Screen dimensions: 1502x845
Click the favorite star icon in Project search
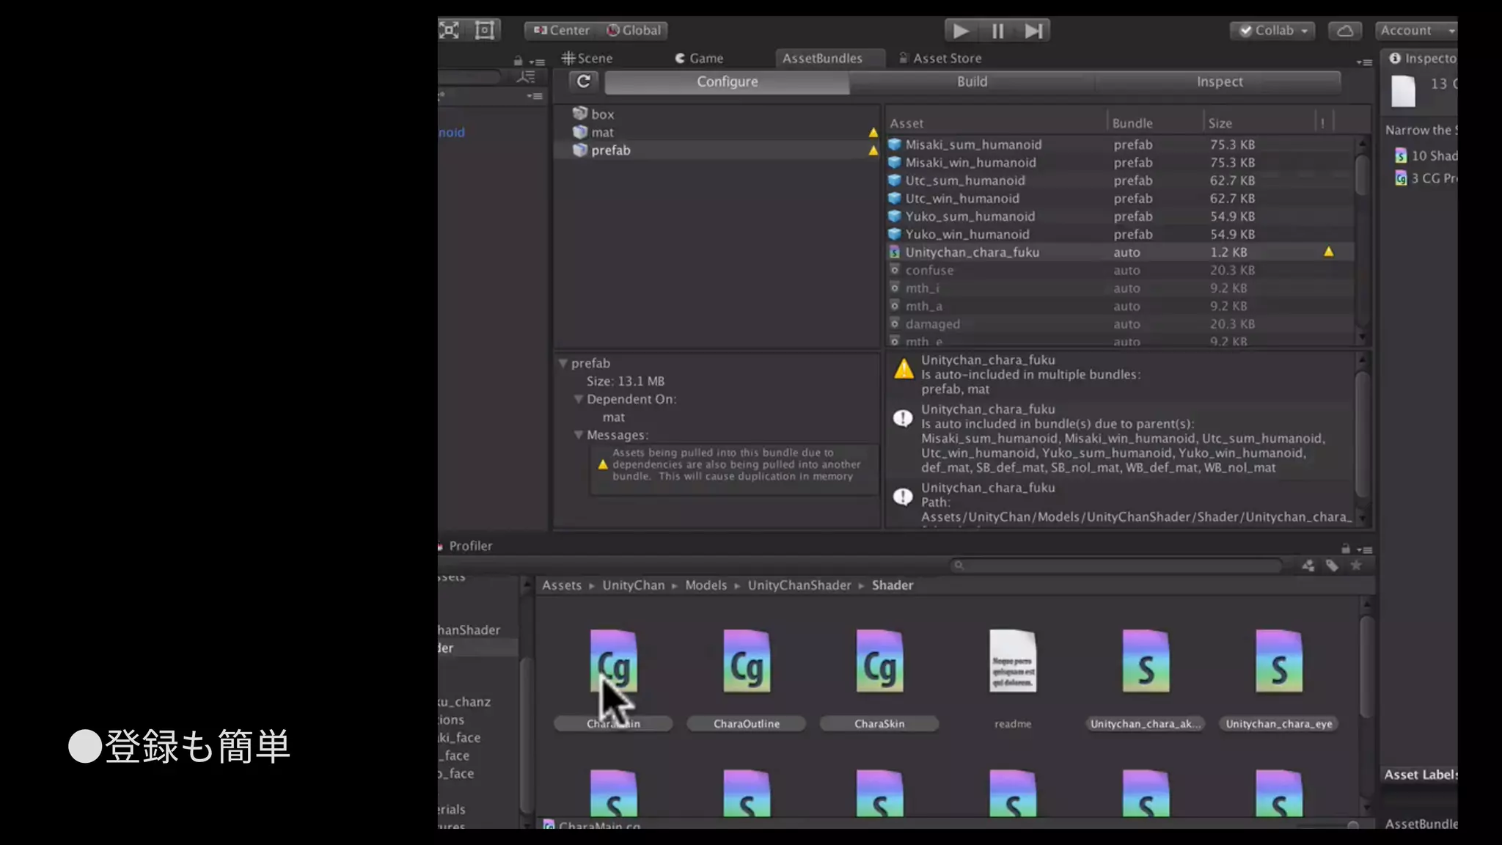[x=1356, y=566]
